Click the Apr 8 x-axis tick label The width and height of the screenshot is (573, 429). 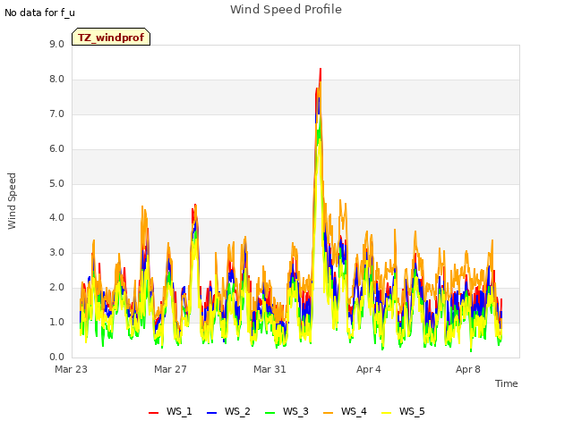[x=468, y=369]
